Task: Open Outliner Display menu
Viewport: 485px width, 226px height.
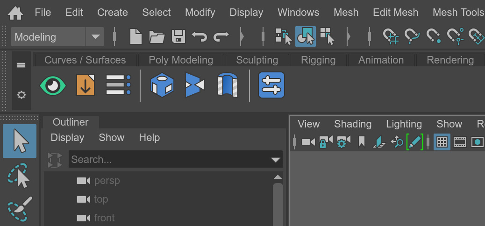Action: point(67,138)
